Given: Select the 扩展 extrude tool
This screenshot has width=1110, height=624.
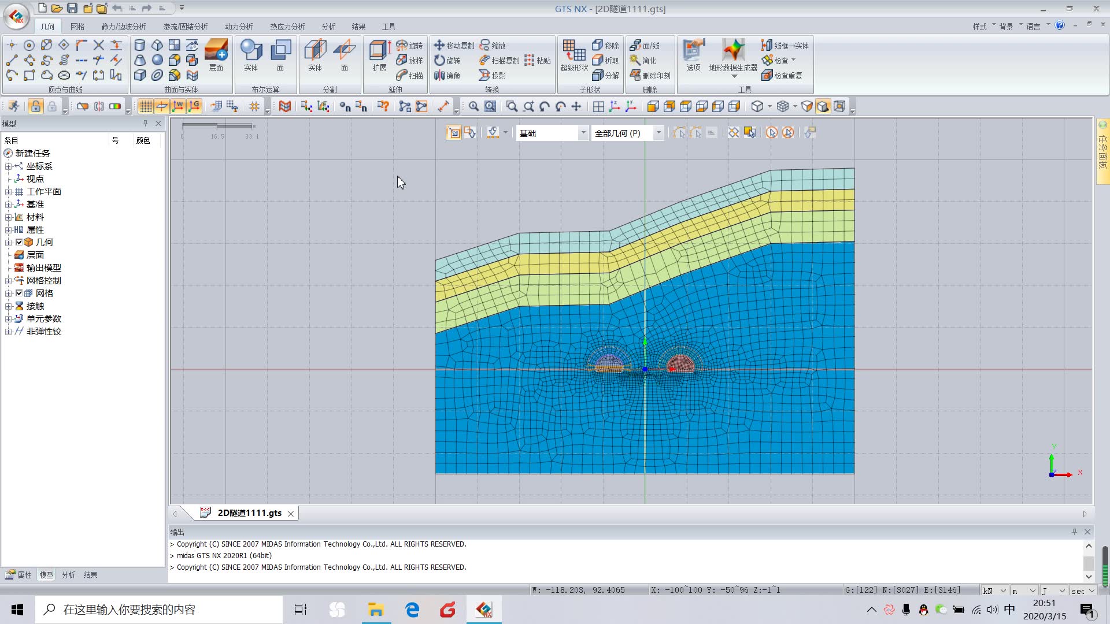Looking at the screenshot, I should point(379,55).
